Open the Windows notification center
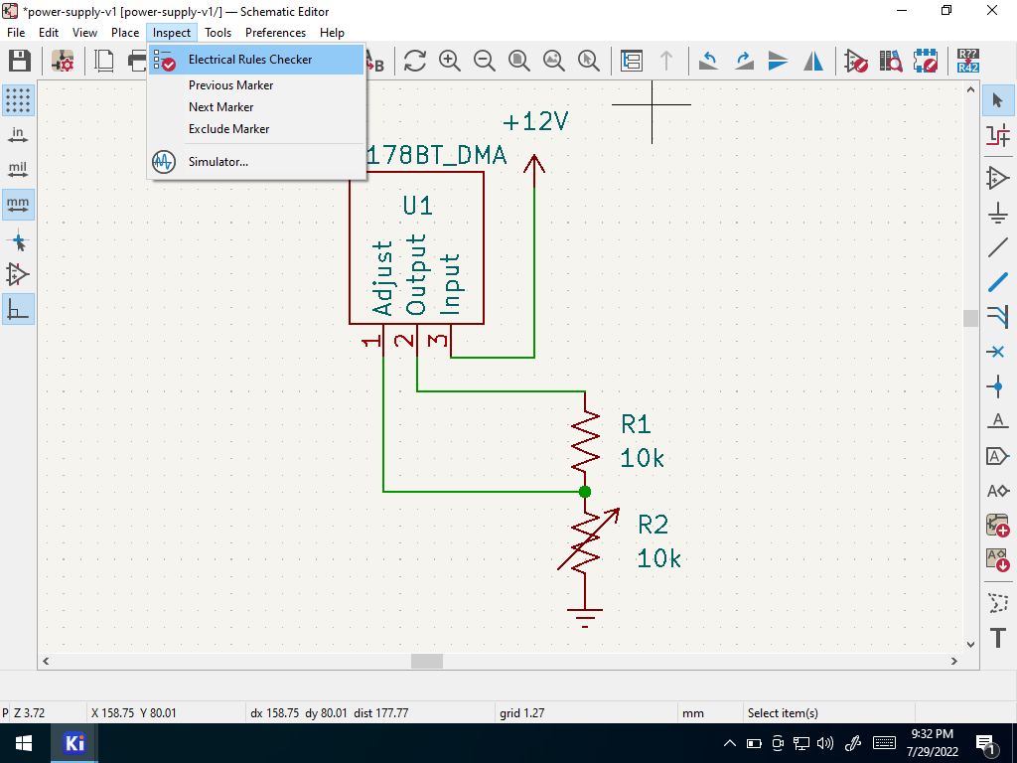 [987, 744]
